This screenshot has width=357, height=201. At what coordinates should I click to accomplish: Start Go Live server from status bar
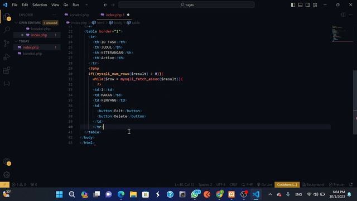coord(264,185)
